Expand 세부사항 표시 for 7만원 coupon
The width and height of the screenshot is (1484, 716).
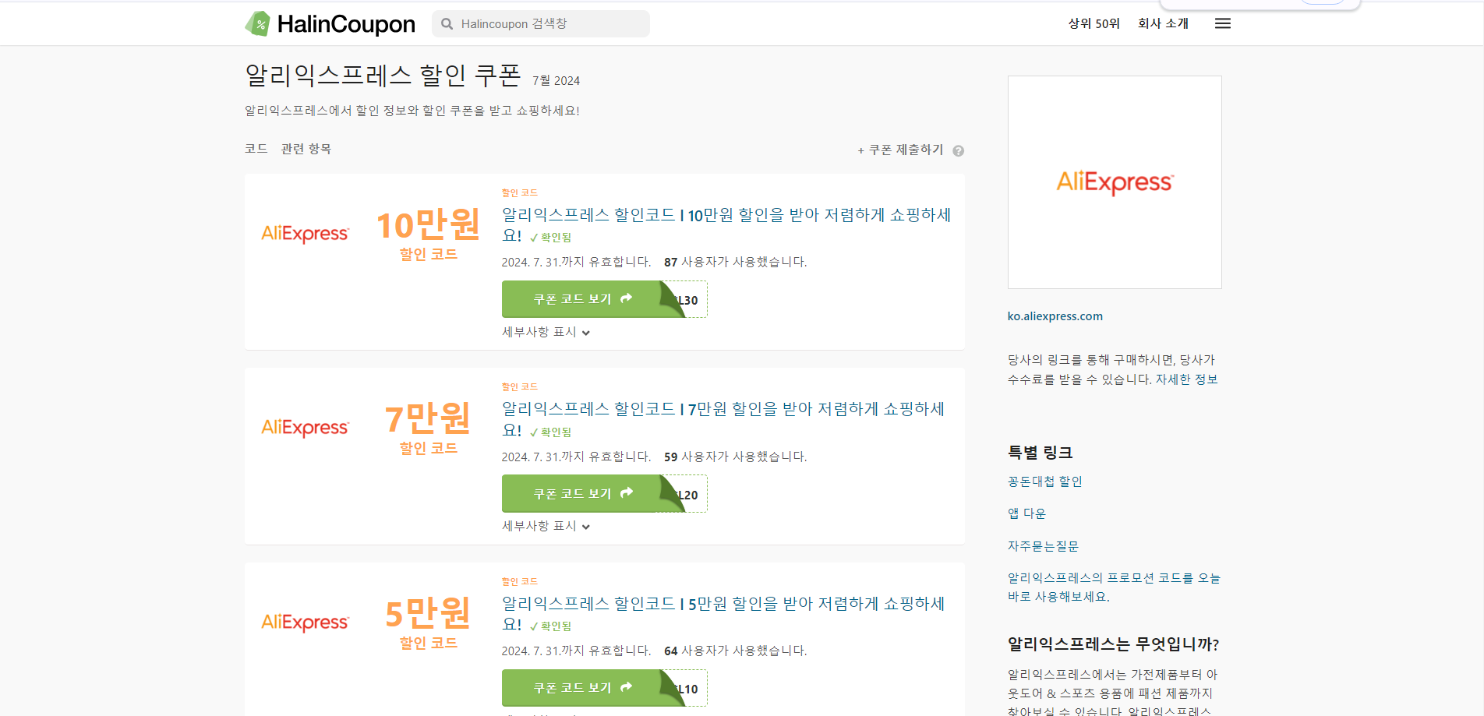546,526
